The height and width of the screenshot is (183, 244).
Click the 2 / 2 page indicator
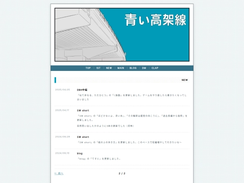(122, 174)
